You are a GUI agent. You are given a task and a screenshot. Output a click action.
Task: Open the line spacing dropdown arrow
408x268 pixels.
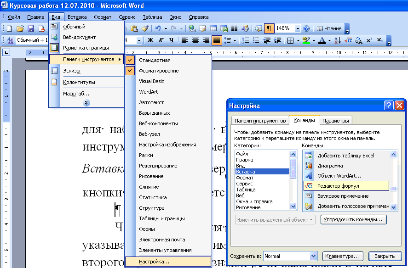(235, 40)
